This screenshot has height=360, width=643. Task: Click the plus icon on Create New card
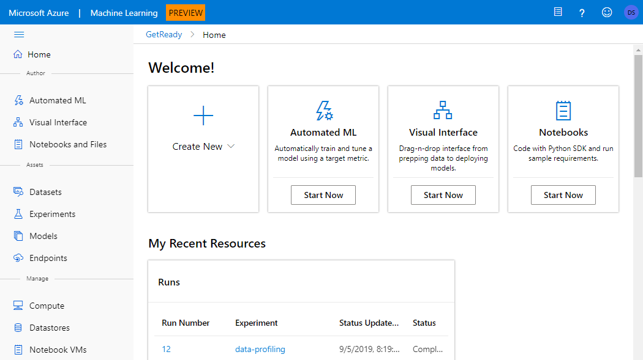pos(203,116)
